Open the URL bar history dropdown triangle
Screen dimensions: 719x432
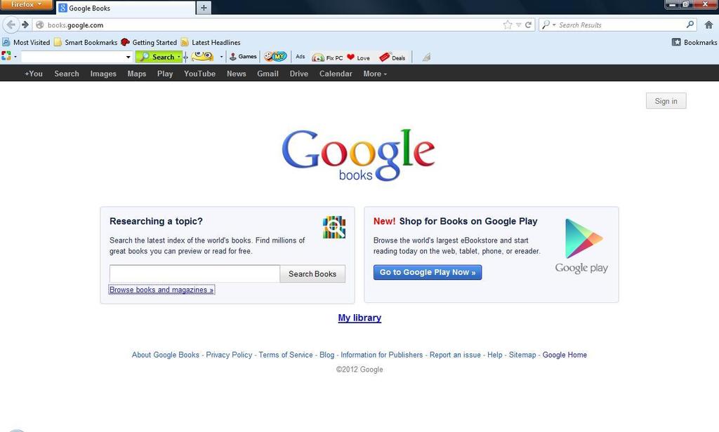point(518,25)
